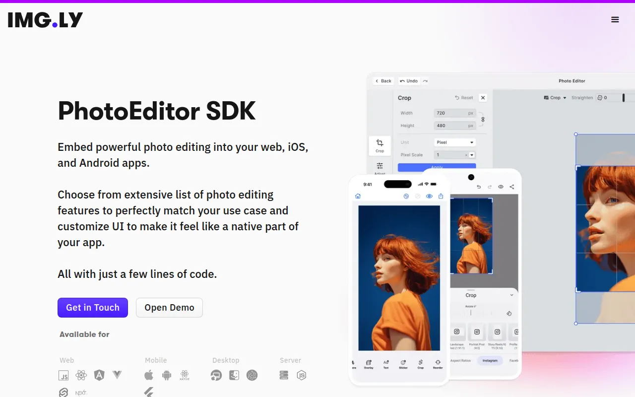Tap Text tool on iPhone preview
The image size is (635, 397).
click(386, 364)
